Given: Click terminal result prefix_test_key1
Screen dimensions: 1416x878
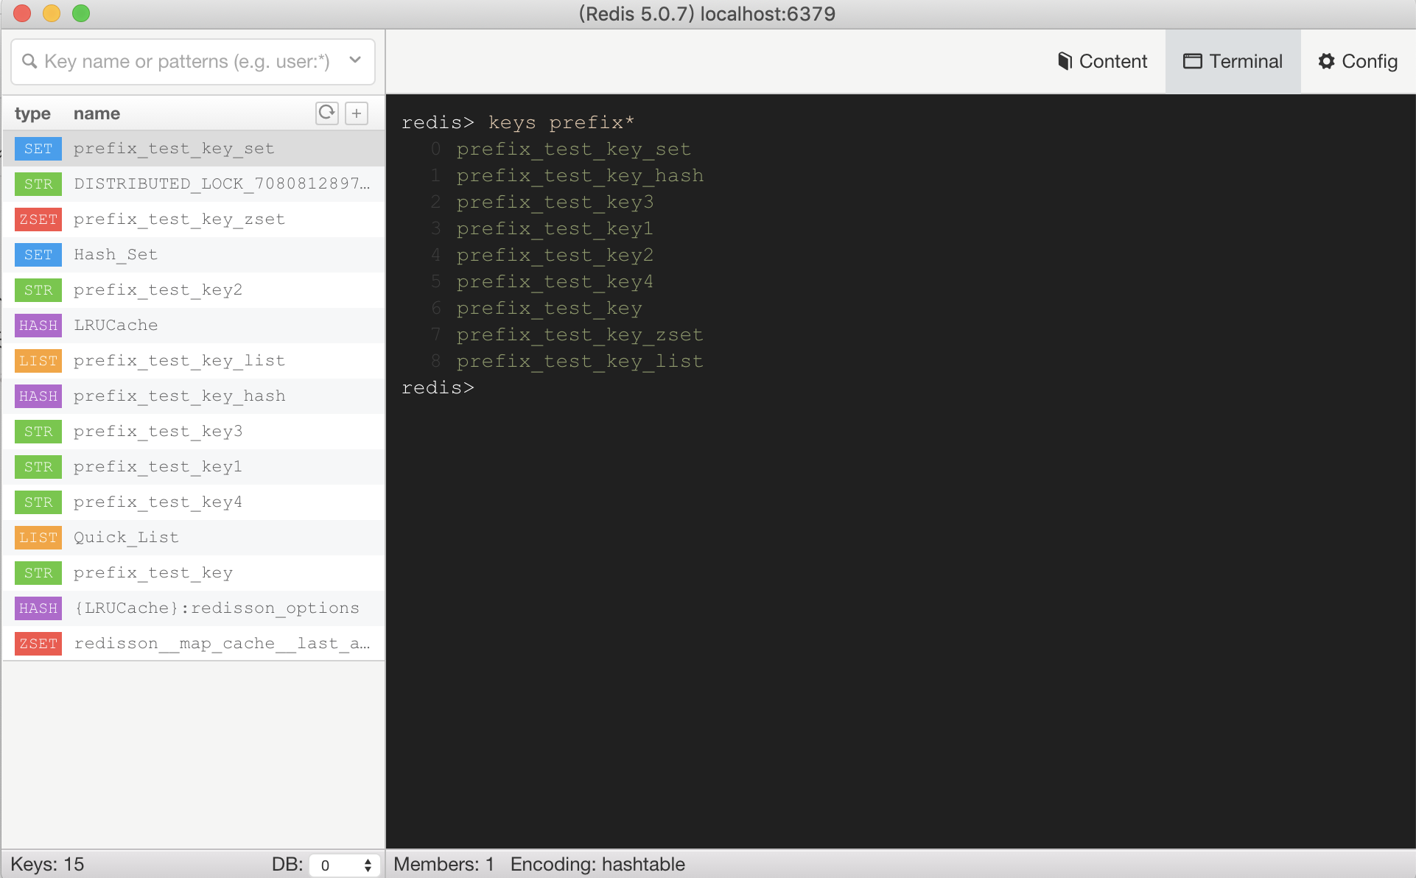Looking at the screenshot, I should pos(555,229).
